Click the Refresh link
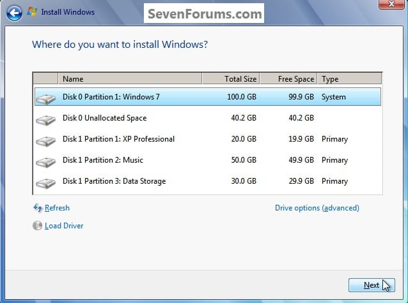Viewport: 408px width, 303px height. 57,208
